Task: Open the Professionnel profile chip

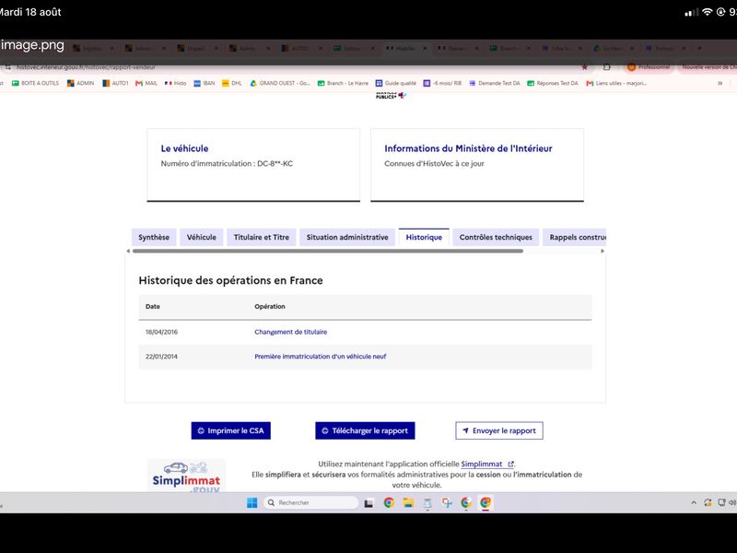Action: [649, 67]
